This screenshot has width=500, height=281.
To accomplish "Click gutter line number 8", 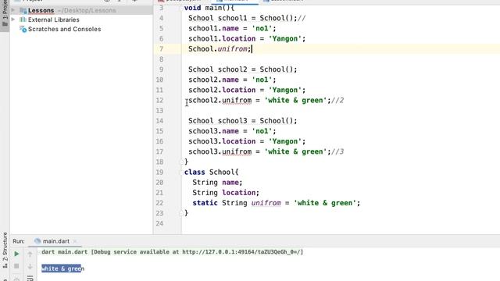I will (x=161, y=59).
